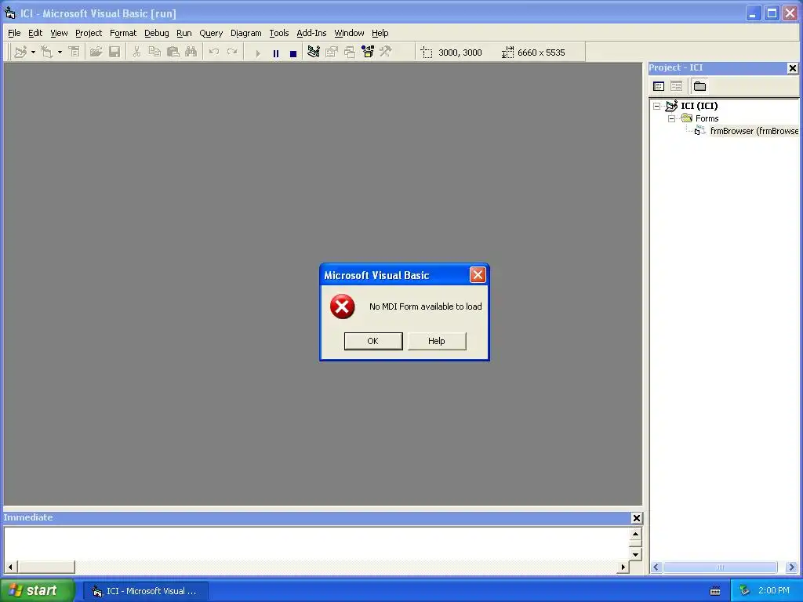Open the Run menu
Viewport: 803px width, 602px height.
coord(183,33)
